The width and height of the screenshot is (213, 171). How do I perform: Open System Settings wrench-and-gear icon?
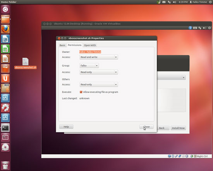(5, 108)
